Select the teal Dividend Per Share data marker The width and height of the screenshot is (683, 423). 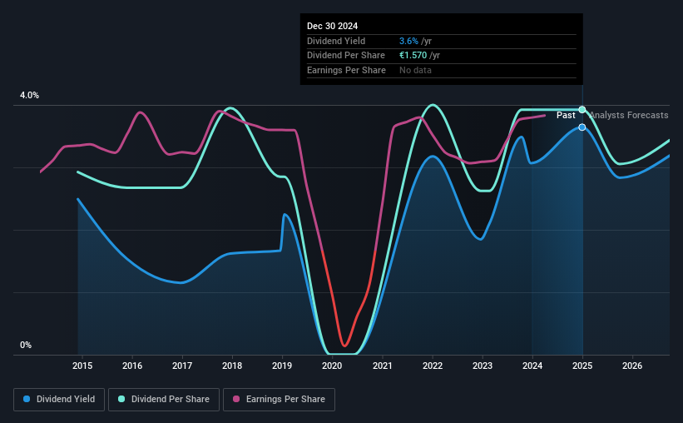tap(582, 109)
